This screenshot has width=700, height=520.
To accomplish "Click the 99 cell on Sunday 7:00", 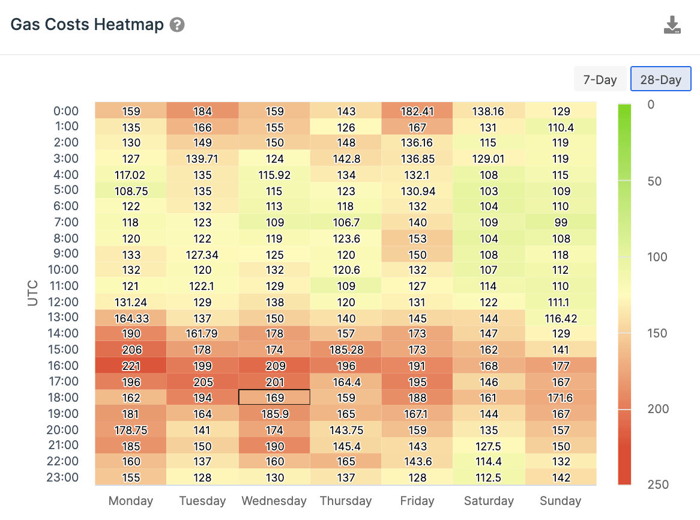I will pos(561,222).
